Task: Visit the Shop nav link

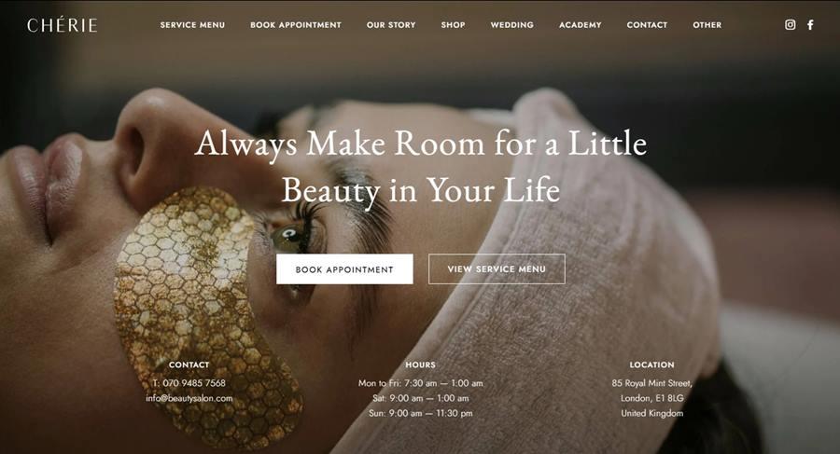Action: (x=454, y=24)
